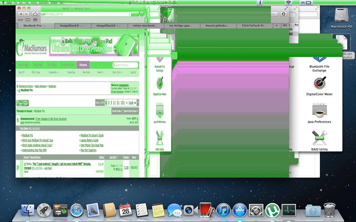Open iCloud Tabs cloud button
The image size is (356, 222).
point(35,14)
